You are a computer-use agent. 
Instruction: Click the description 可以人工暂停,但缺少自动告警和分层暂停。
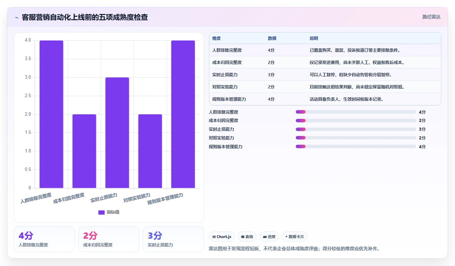[x=351, y=75]
